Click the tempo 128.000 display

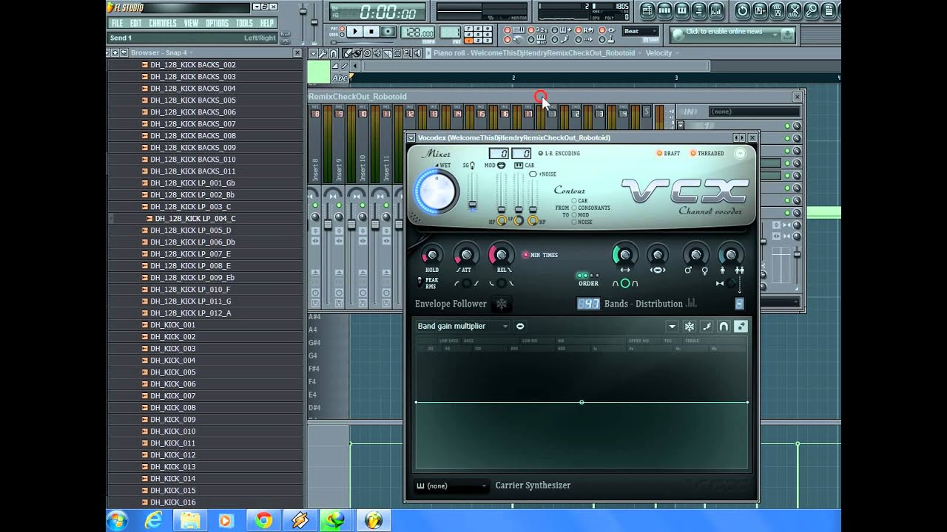pos(417,33)
